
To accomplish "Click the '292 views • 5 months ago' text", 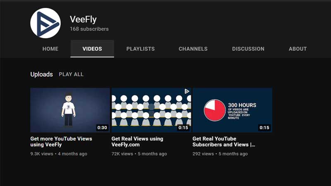I will 220,154.
